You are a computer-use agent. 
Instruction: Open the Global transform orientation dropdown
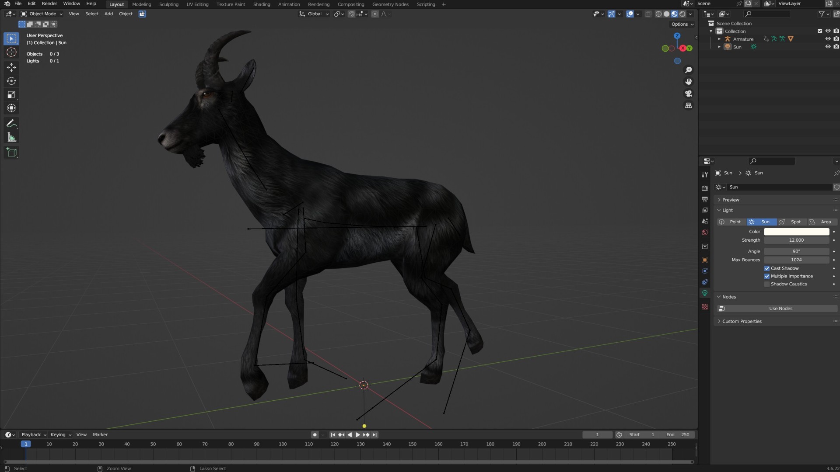[x=314, y=14]
